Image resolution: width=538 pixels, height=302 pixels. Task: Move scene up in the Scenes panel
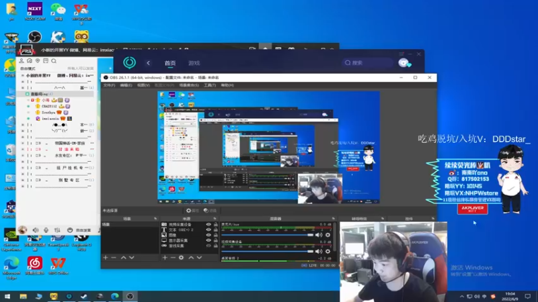[x=123, y=258]
